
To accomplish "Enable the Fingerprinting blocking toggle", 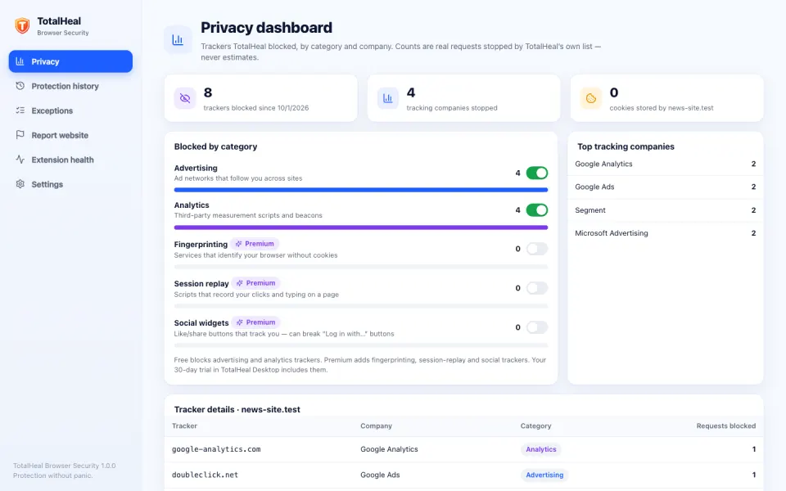I will (x=537, y=249).
